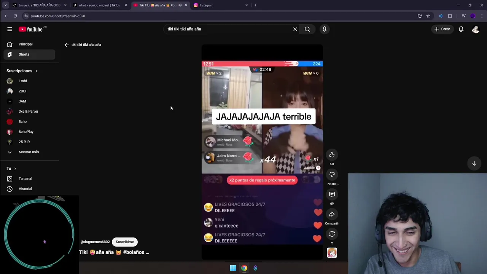
Task: Subscribe with the Suscribirse button
Action: (125, 242)
